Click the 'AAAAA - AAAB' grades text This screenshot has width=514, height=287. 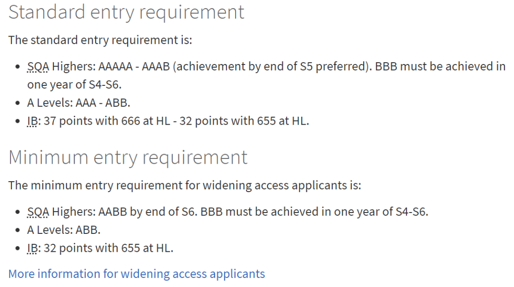click(134, 66)
